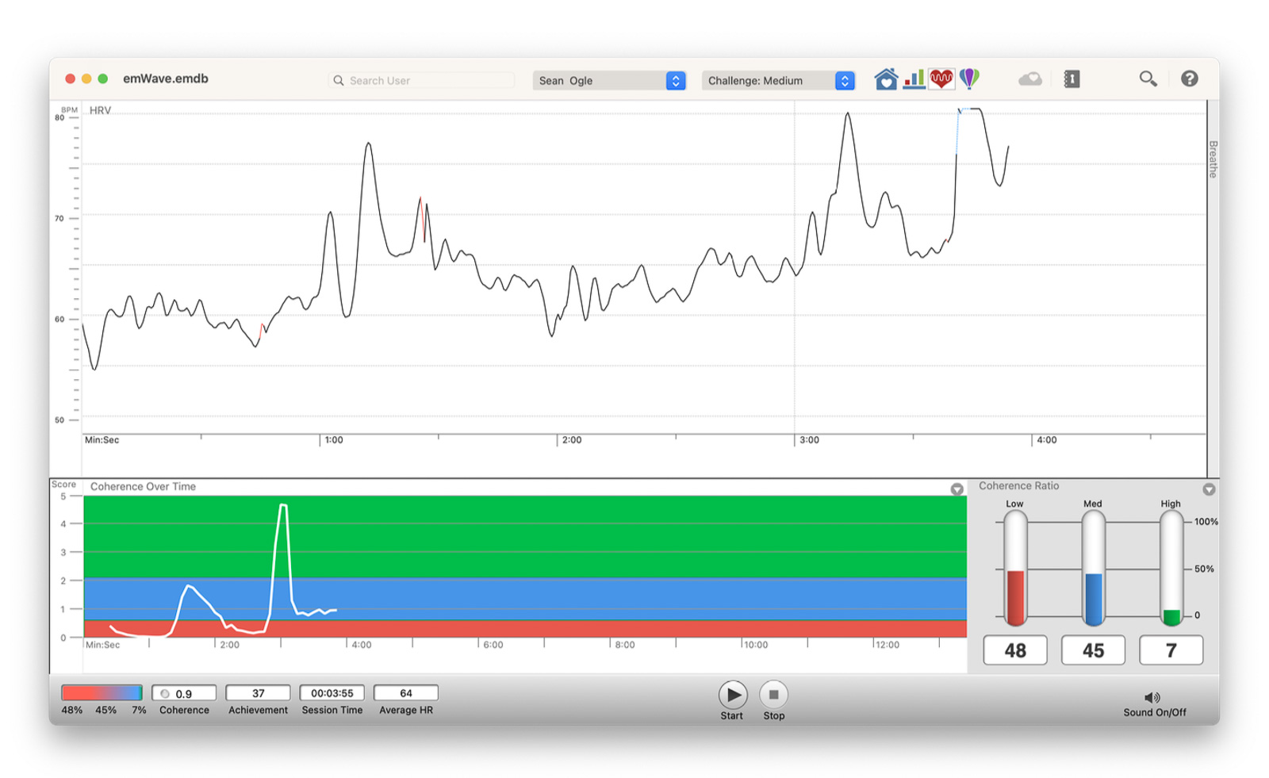Launch the balloon game visualizer
The height and width of the screenshot is (778, 1269).
969,79
